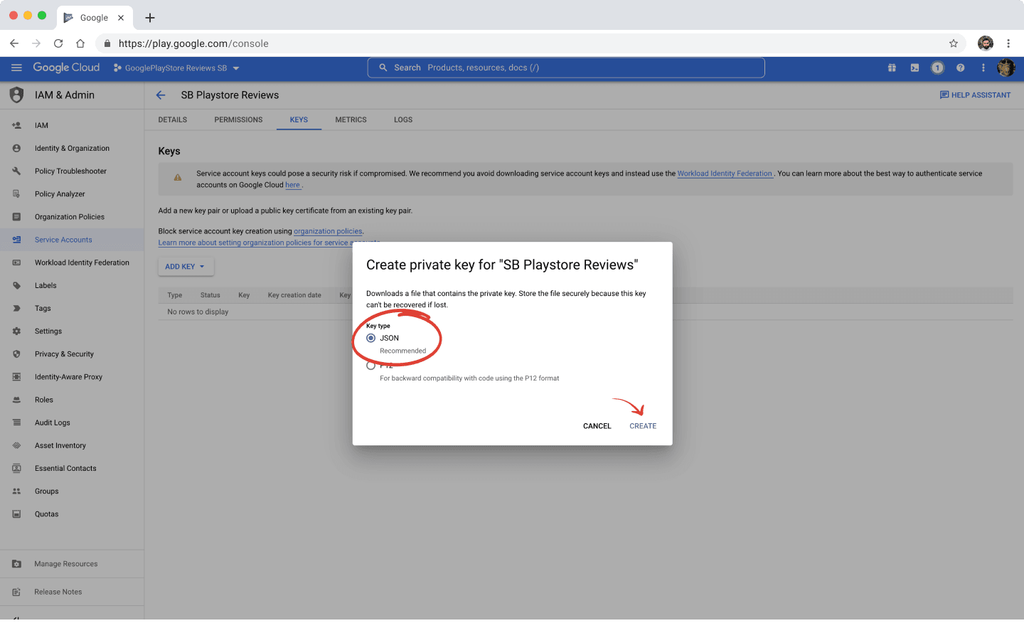Open Service Accounts in sidebar
1024x638 pixels.
[72, 240]
